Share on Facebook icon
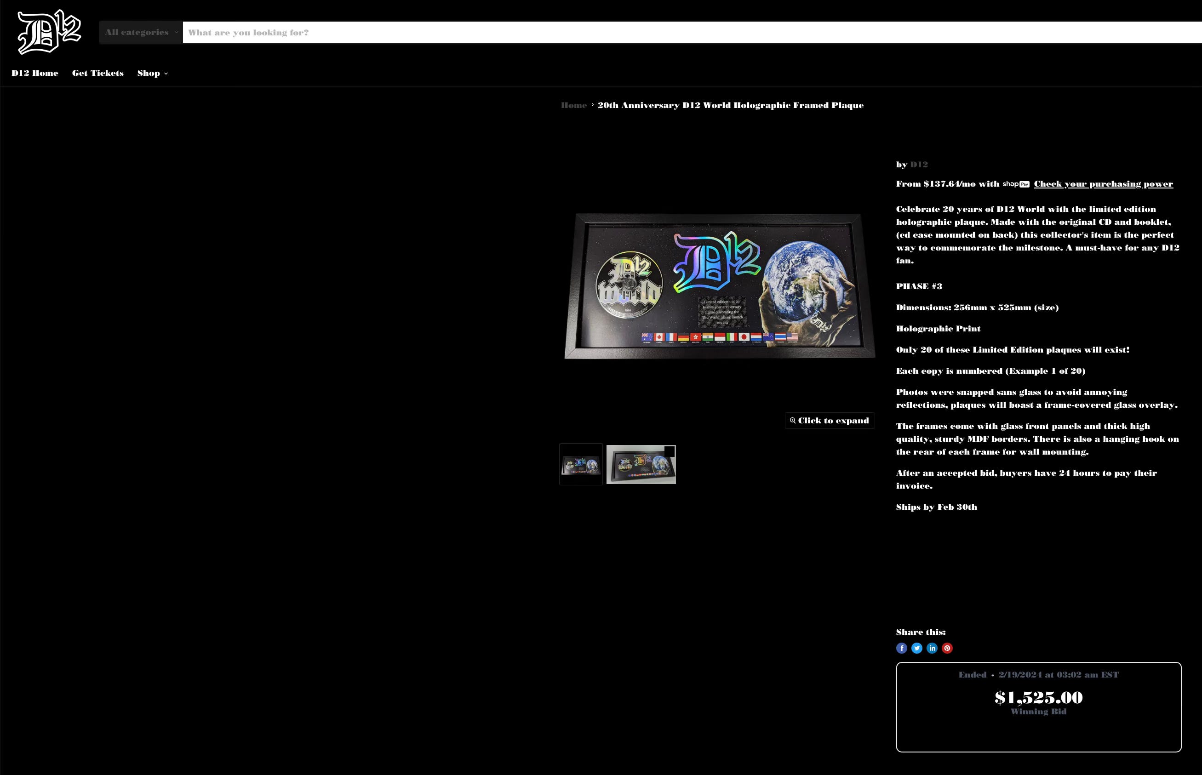 pyautogui.click(x=901, y=648)
